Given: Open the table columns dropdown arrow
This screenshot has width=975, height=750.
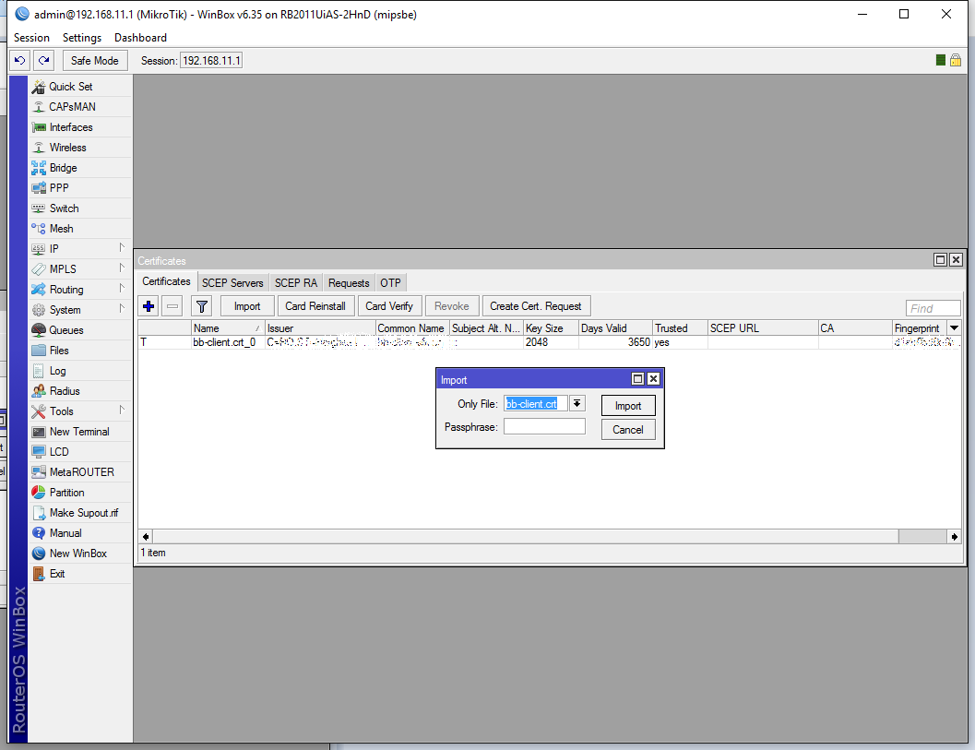Looking at the screenshot, I should pyautogui.click(x=954, y=327).
